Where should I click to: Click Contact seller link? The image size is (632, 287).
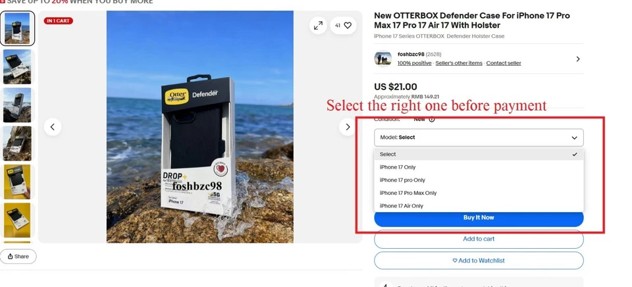point(504,63)
